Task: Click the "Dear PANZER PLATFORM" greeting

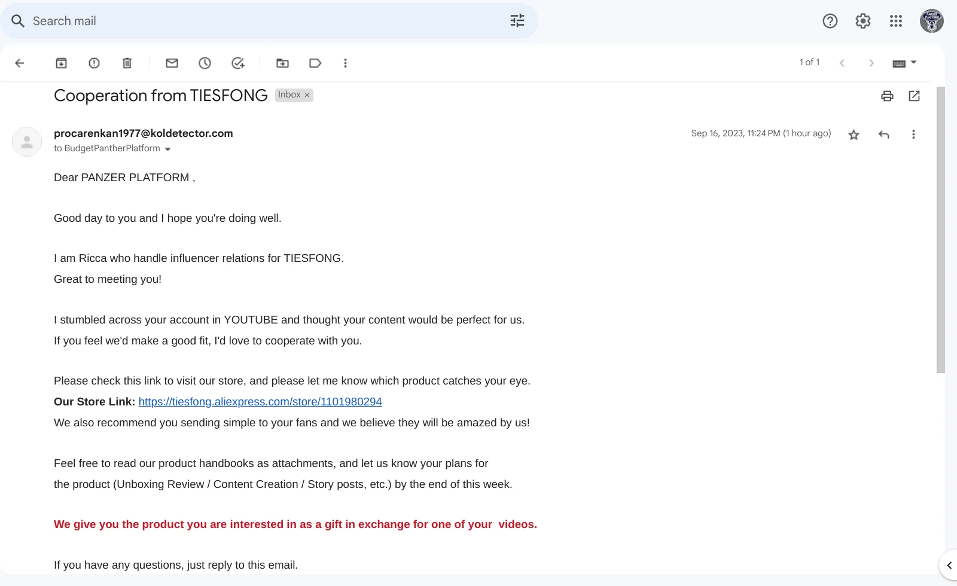Action: (x=124, y=178)
